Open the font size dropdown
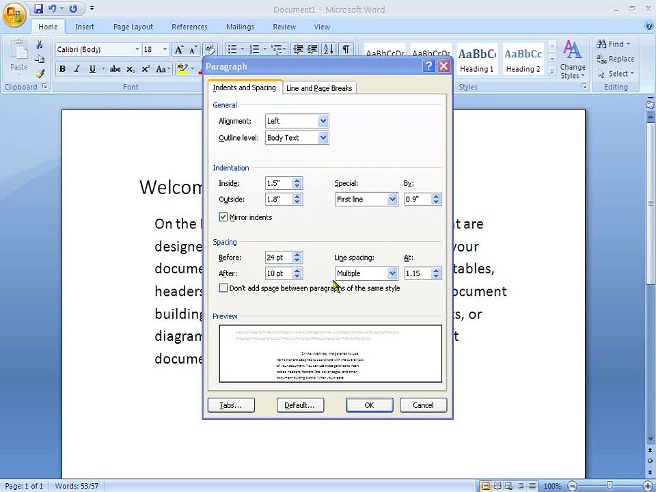 (x=165, y=49)
